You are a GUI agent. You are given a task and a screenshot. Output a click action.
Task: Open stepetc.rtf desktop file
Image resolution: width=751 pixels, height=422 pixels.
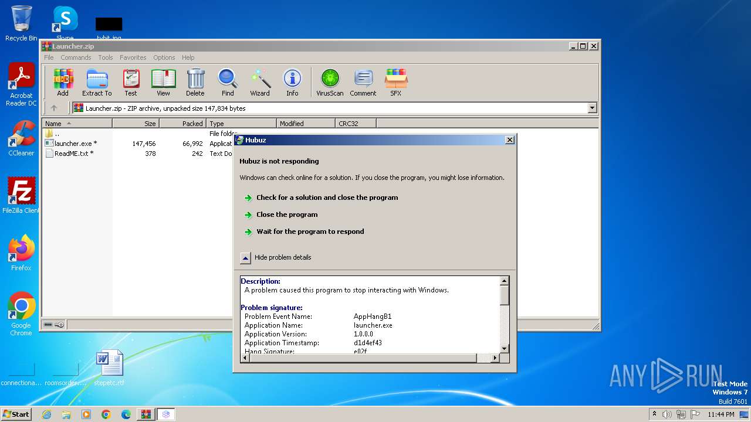109,369
